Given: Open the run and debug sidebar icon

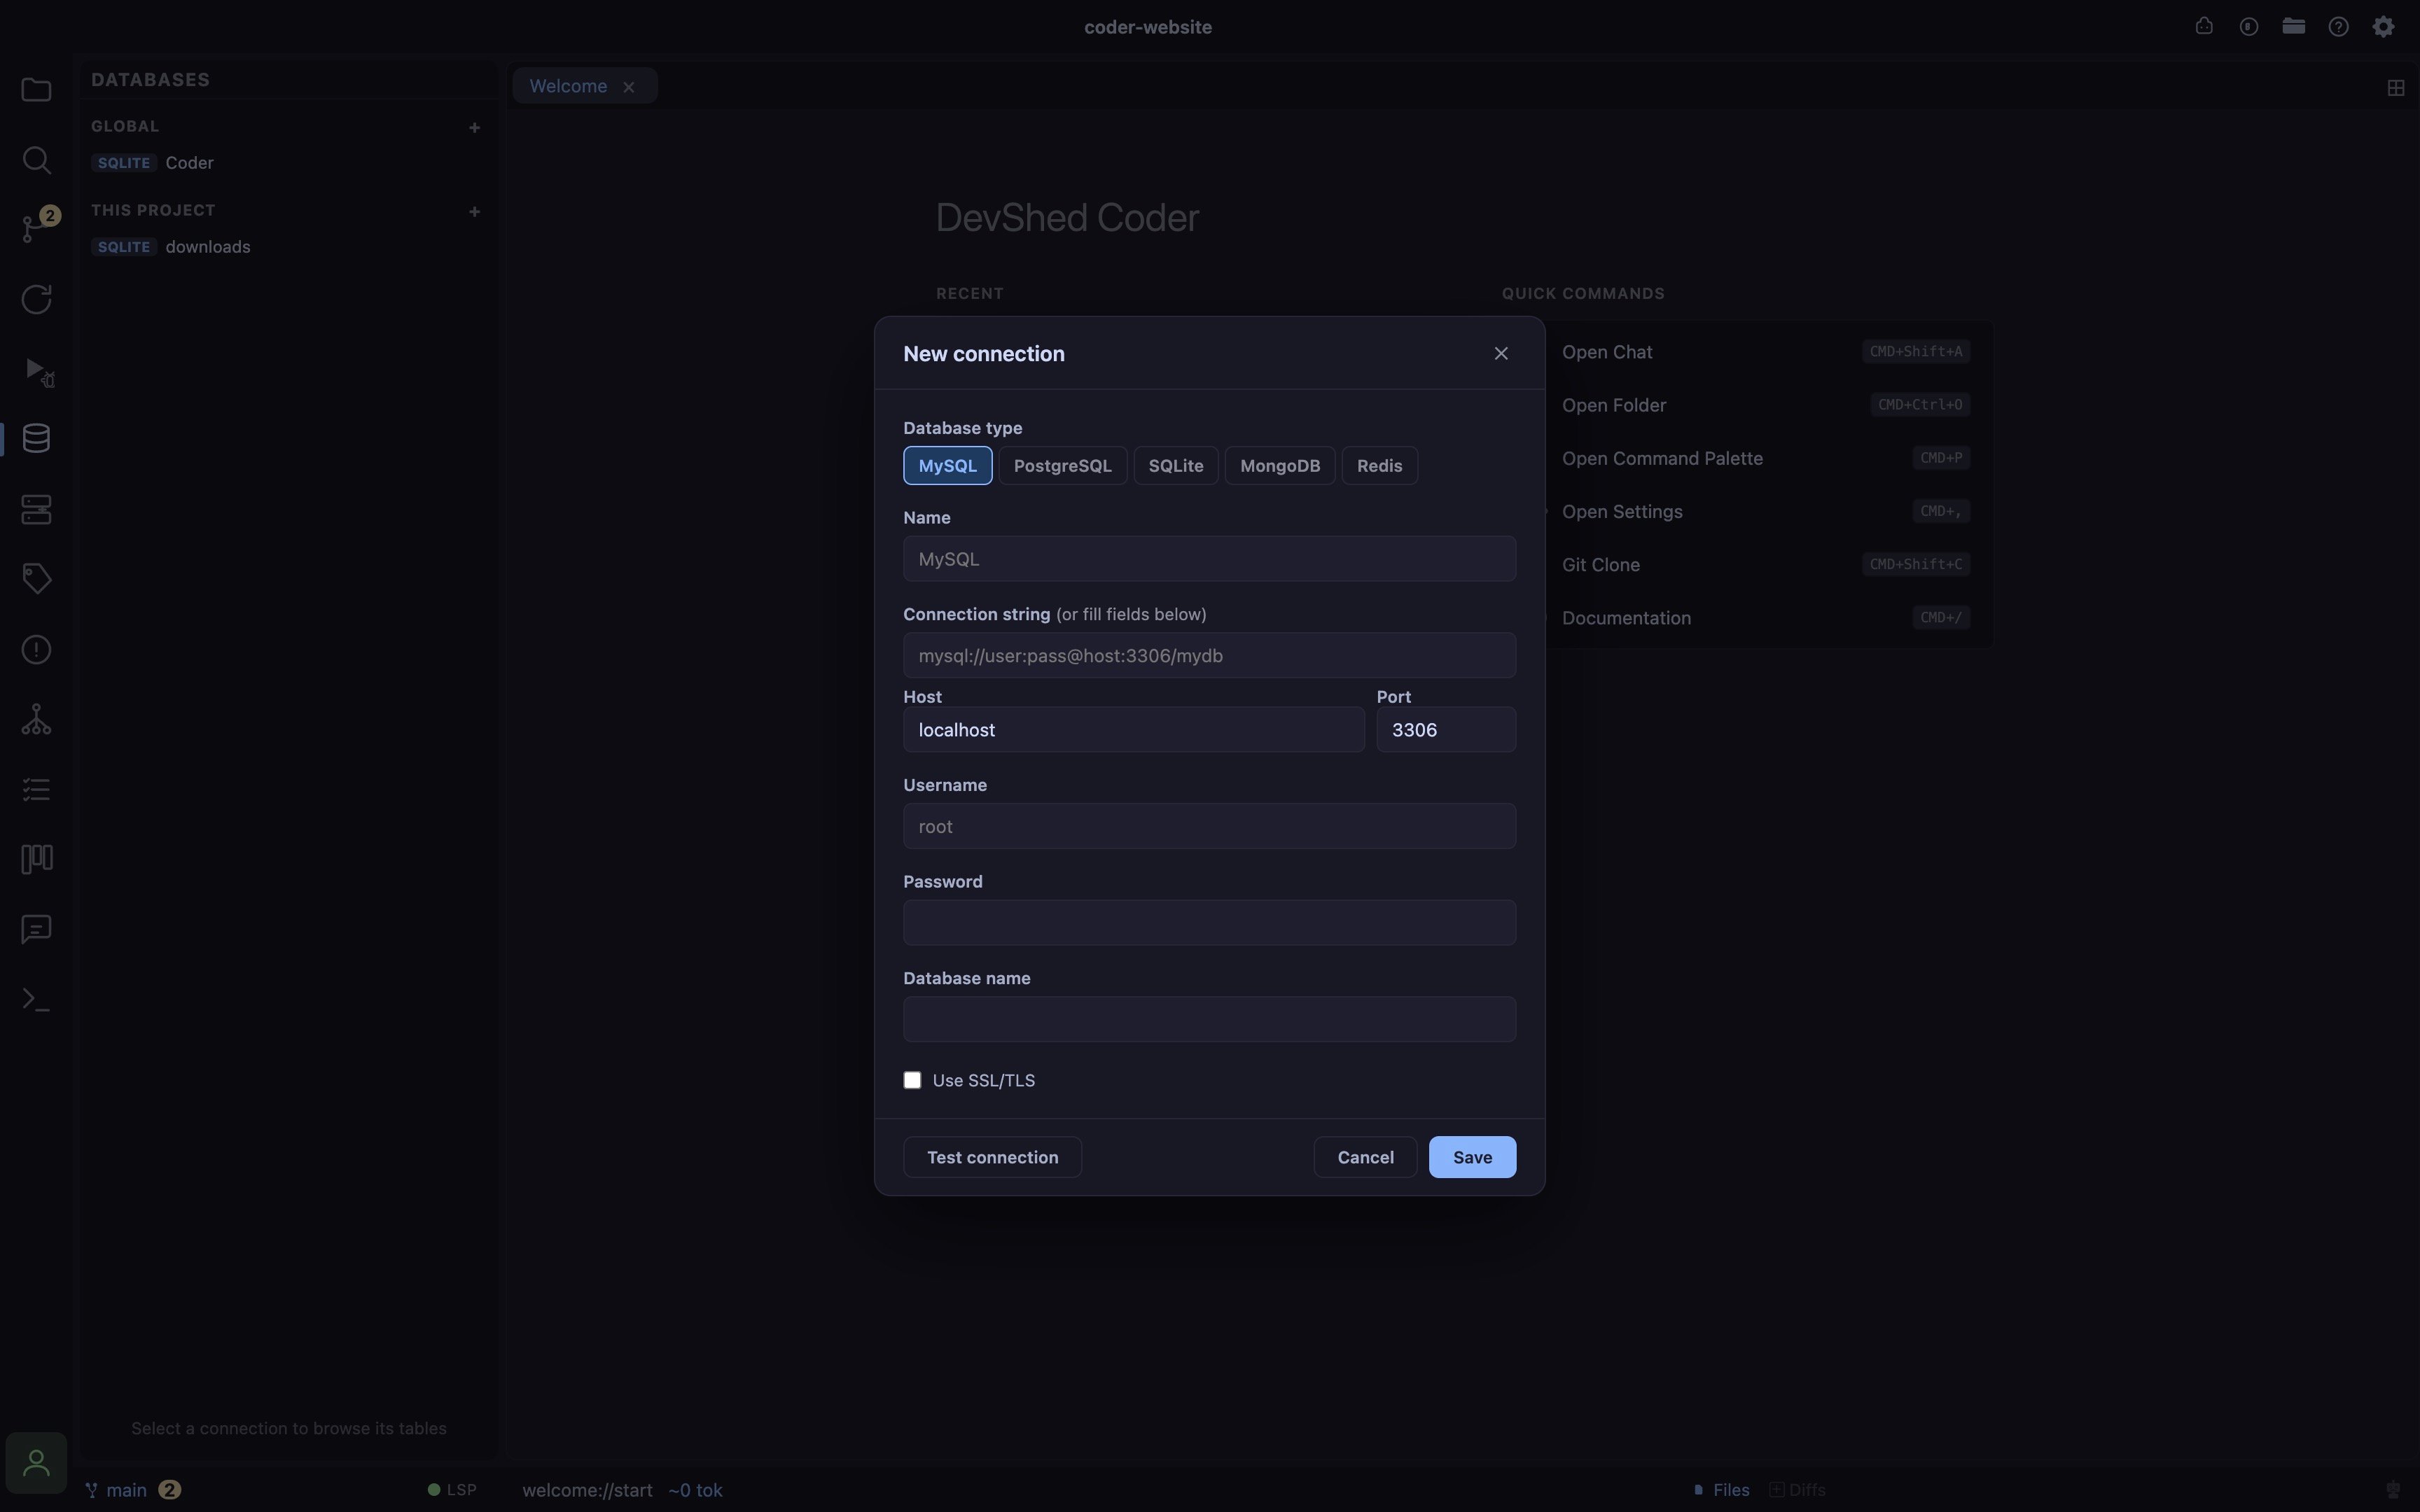Looking at the screenshot, I should (38, 371).
